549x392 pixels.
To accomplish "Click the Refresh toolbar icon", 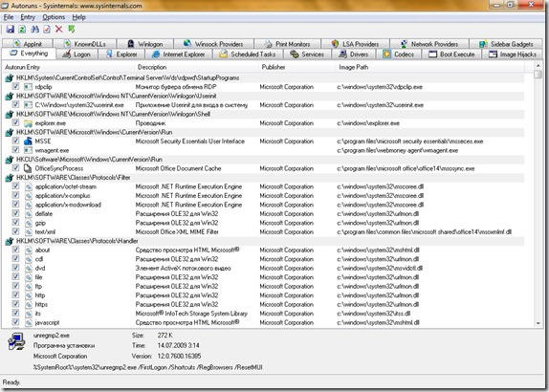I will pos(22,30).
